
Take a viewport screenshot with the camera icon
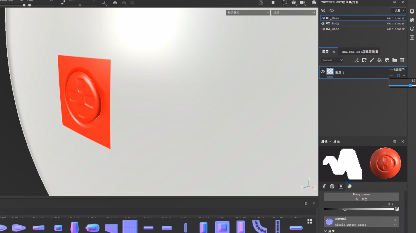(314, 2)
